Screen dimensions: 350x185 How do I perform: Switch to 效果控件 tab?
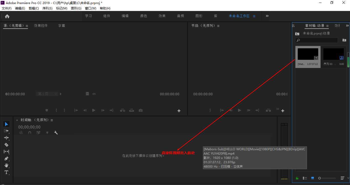41,26
